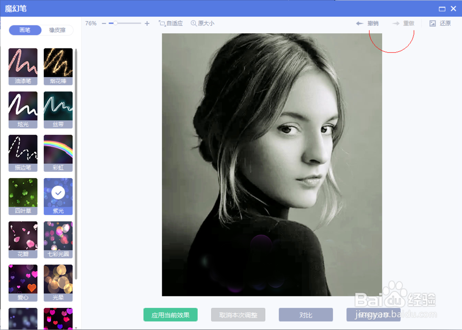Click 还原 restore image
The height and width of the screenshot is (330, 462).
[x=440, y=23]
